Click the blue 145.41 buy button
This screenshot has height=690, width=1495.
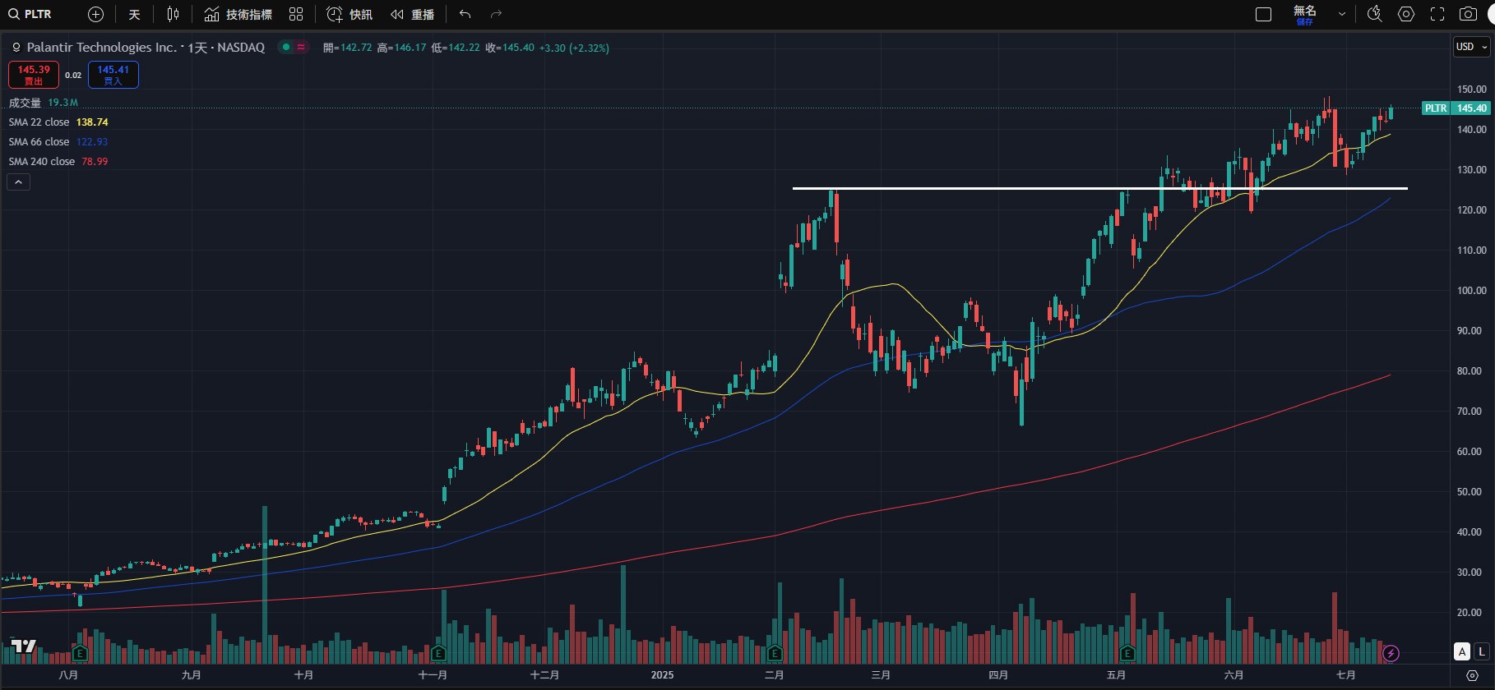[x=113, y=75]
